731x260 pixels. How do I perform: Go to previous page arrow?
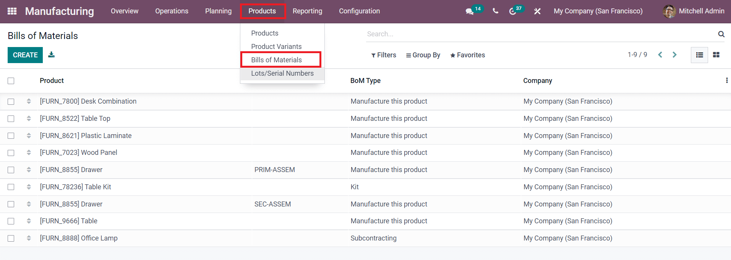(660, 55)
